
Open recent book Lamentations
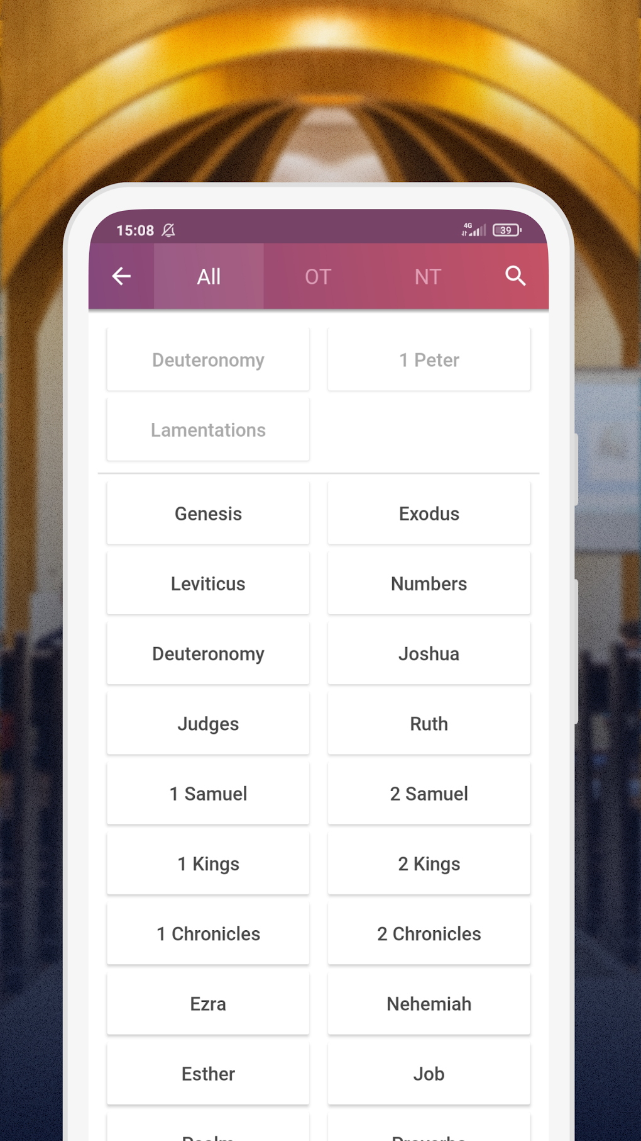(208, 430)
